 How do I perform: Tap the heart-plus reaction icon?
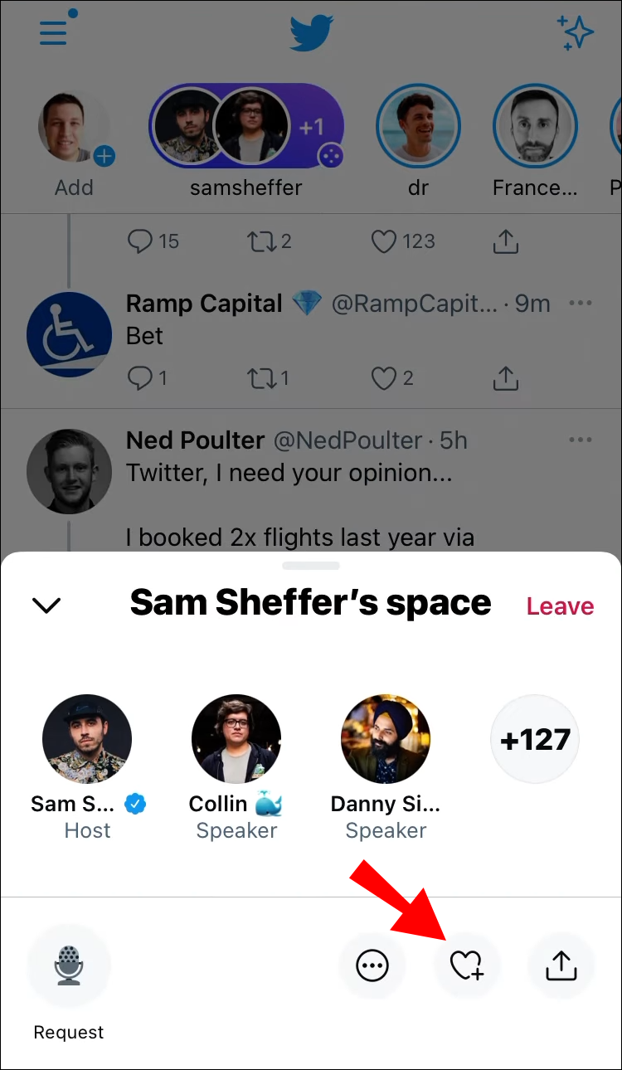point(467,965)
